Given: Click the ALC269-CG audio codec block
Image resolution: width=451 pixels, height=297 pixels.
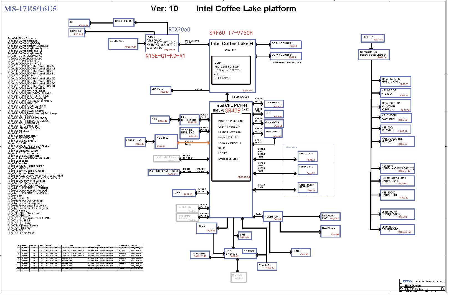Looking at the screenshot, I should point(273,217).
